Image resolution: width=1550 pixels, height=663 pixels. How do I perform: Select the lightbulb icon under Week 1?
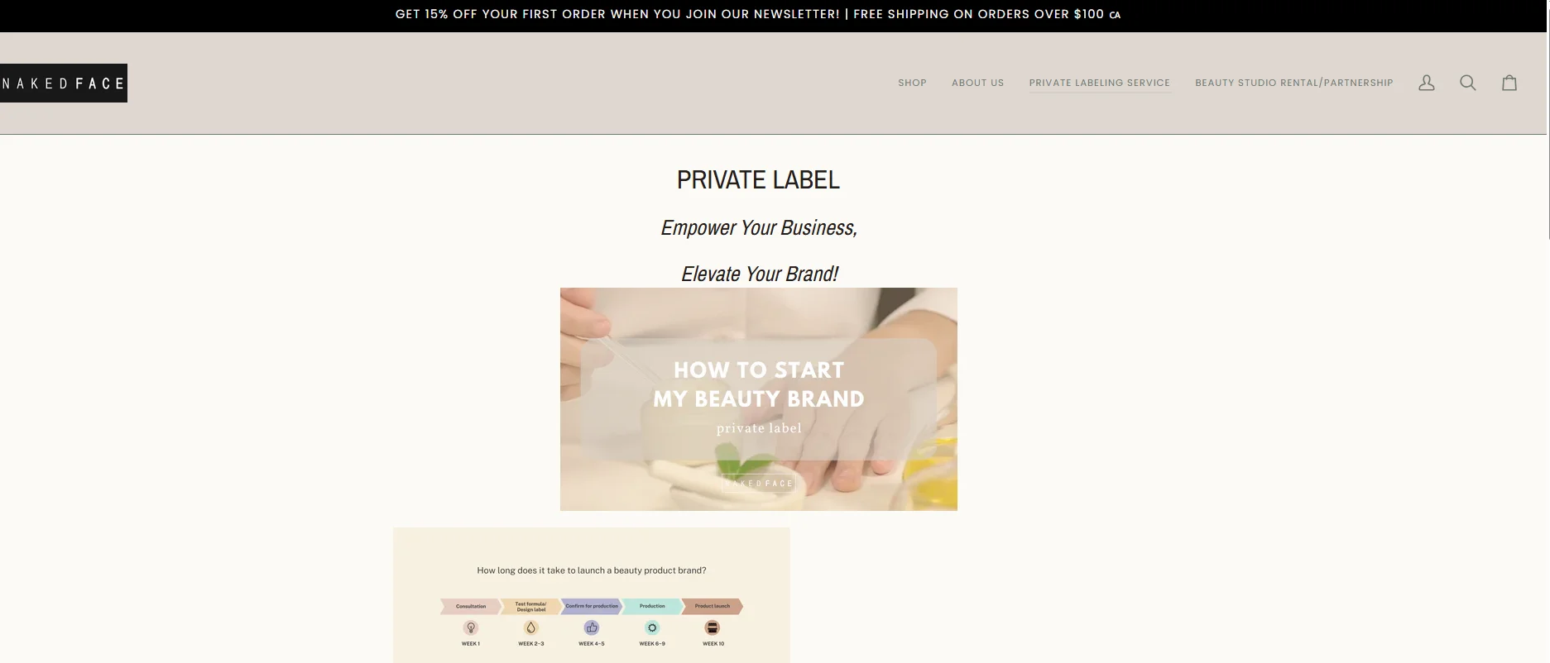pos(470,628)
